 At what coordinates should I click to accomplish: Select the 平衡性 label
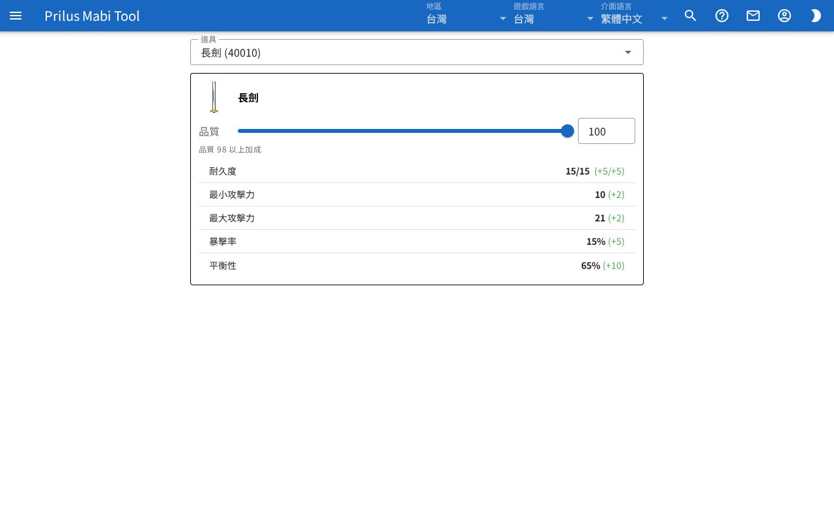coord(223,266)
